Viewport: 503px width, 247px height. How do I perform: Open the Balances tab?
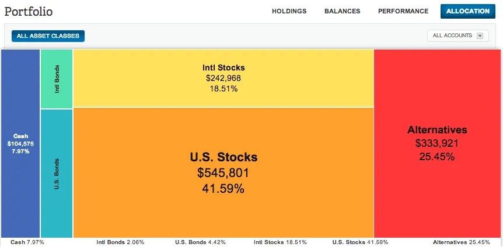(343, 11)
